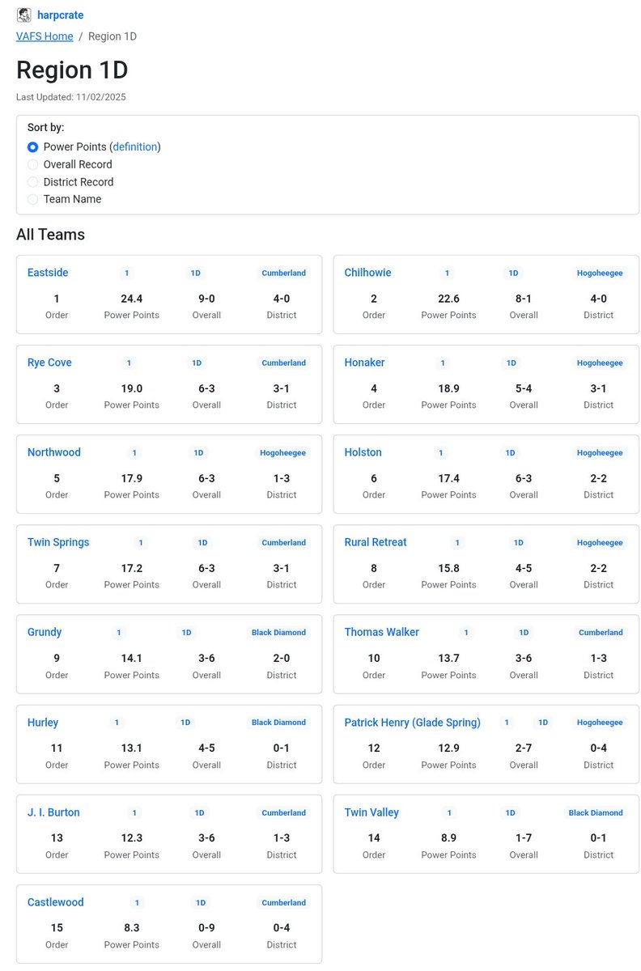Viewport: 641px width, 971px height.
Task: Click class 1 badge on Holston card
Action: coord(440,453)
